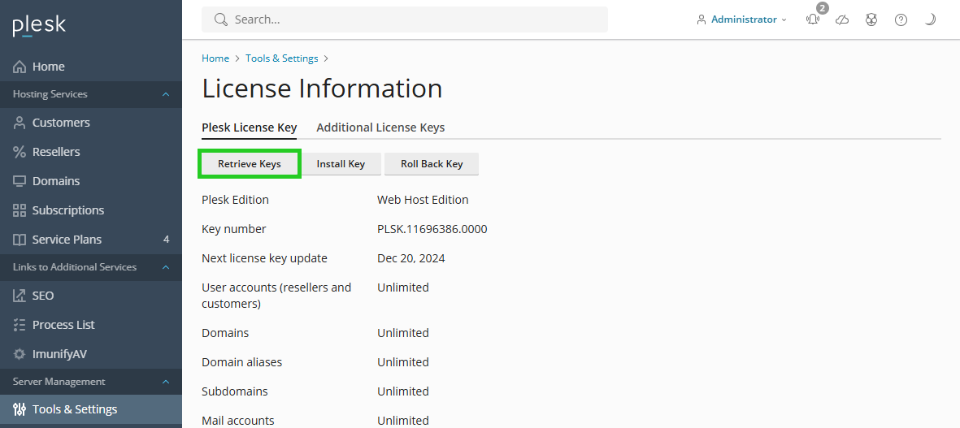Open the owl-shaped Plesk University icon
The width and height of the screenshot is (960, 428).
coord(871,19)
